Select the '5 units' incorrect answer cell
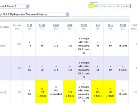The height and width of the screenshot is (105, 139). [x=122, y=68]
